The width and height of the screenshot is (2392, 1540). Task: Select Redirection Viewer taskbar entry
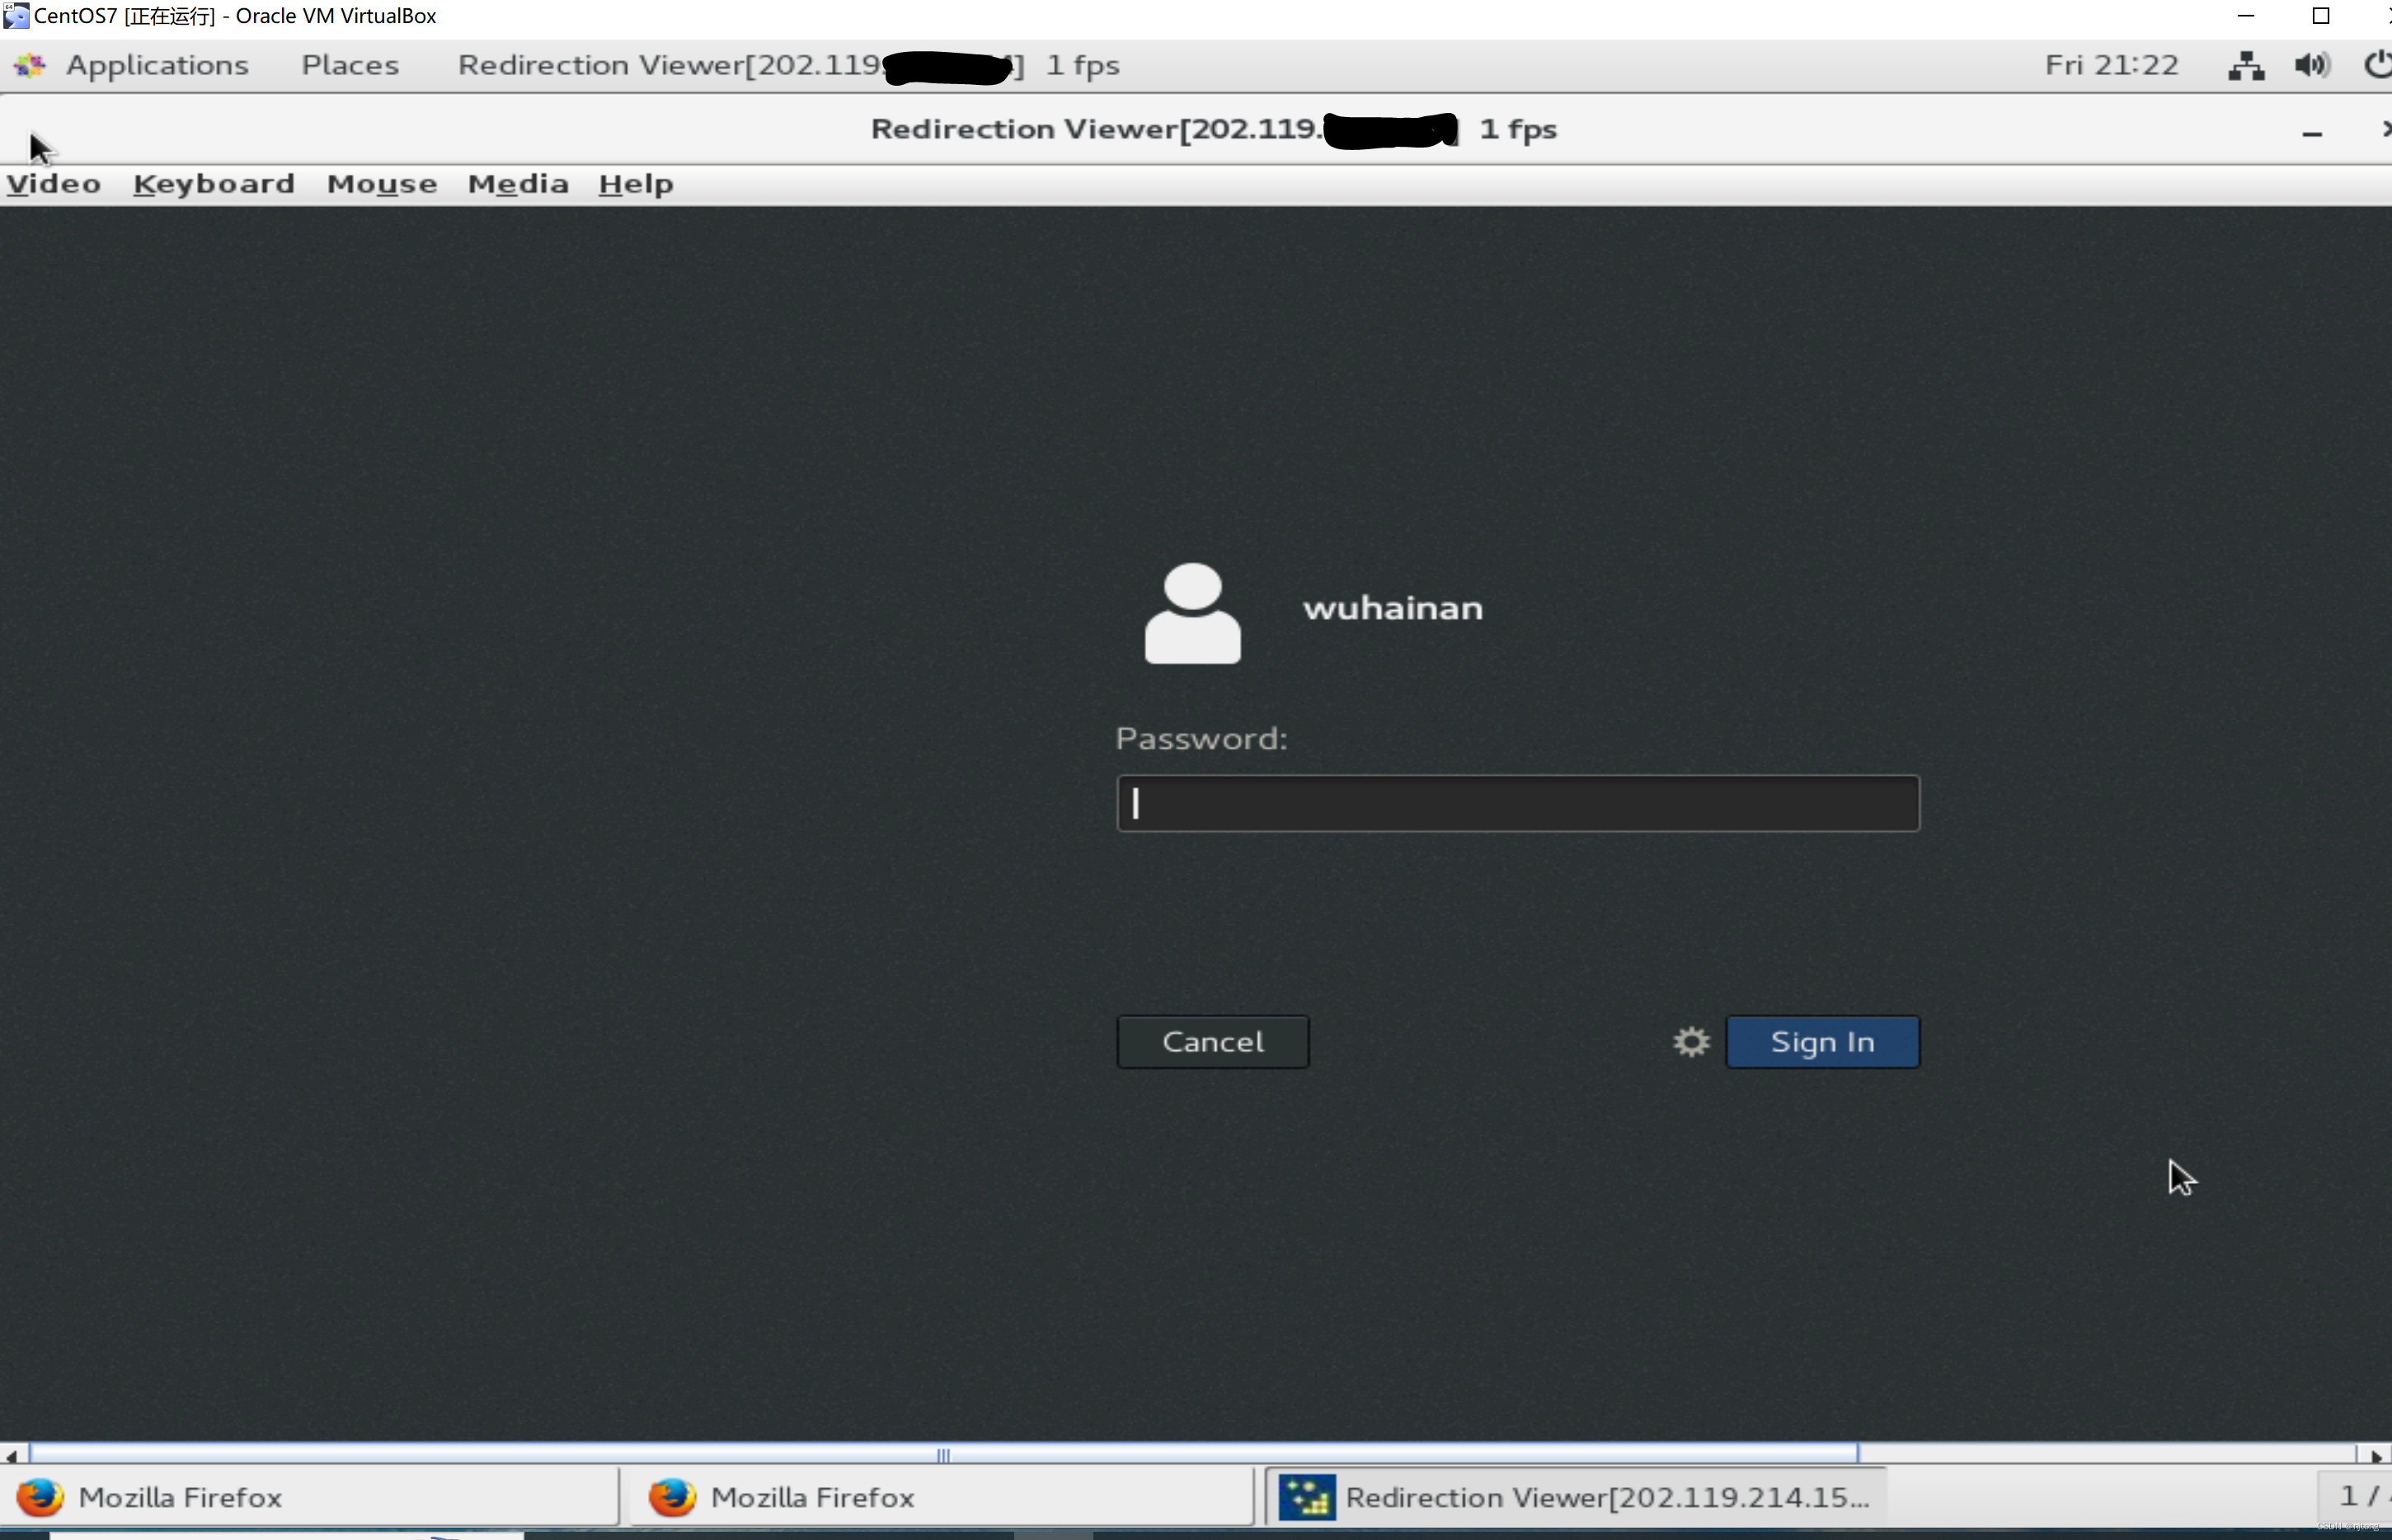1575,1497
